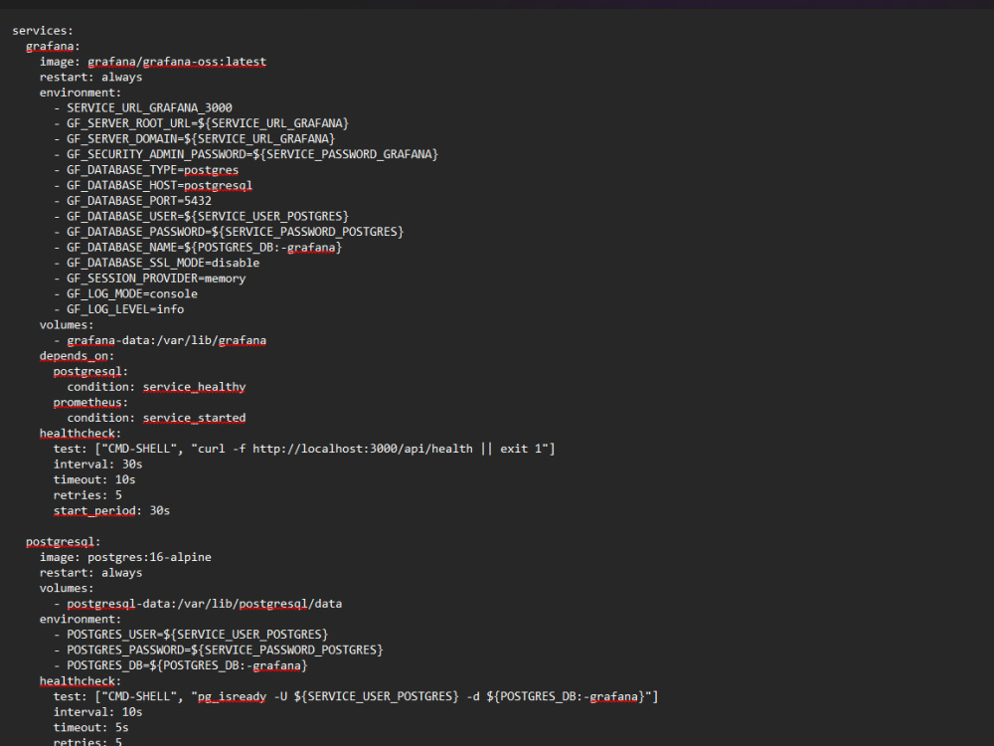Click the 'timeout: 5s' line
The image size is (994, 746).
[91, 728]
